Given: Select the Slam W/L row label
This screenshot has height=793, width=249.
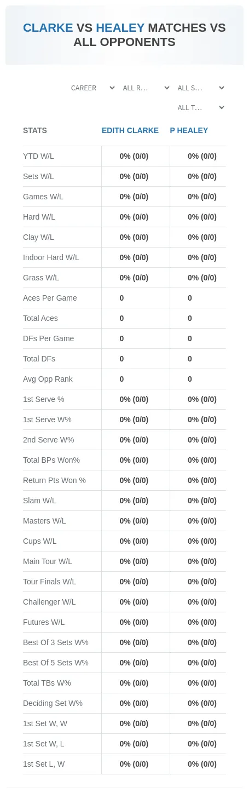Looking at the screenshot, I should 39,501.
